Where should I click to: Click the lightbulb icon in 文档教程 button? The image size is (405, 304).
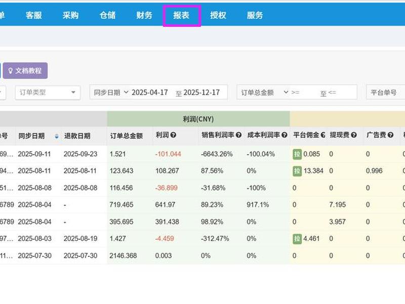[10, 70]
